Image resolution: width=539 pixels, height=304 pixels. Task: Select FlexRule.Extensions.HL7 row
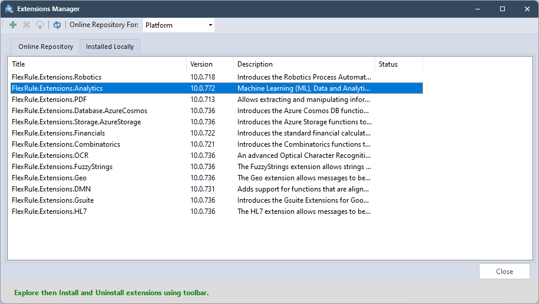click(x=217, y=211)
